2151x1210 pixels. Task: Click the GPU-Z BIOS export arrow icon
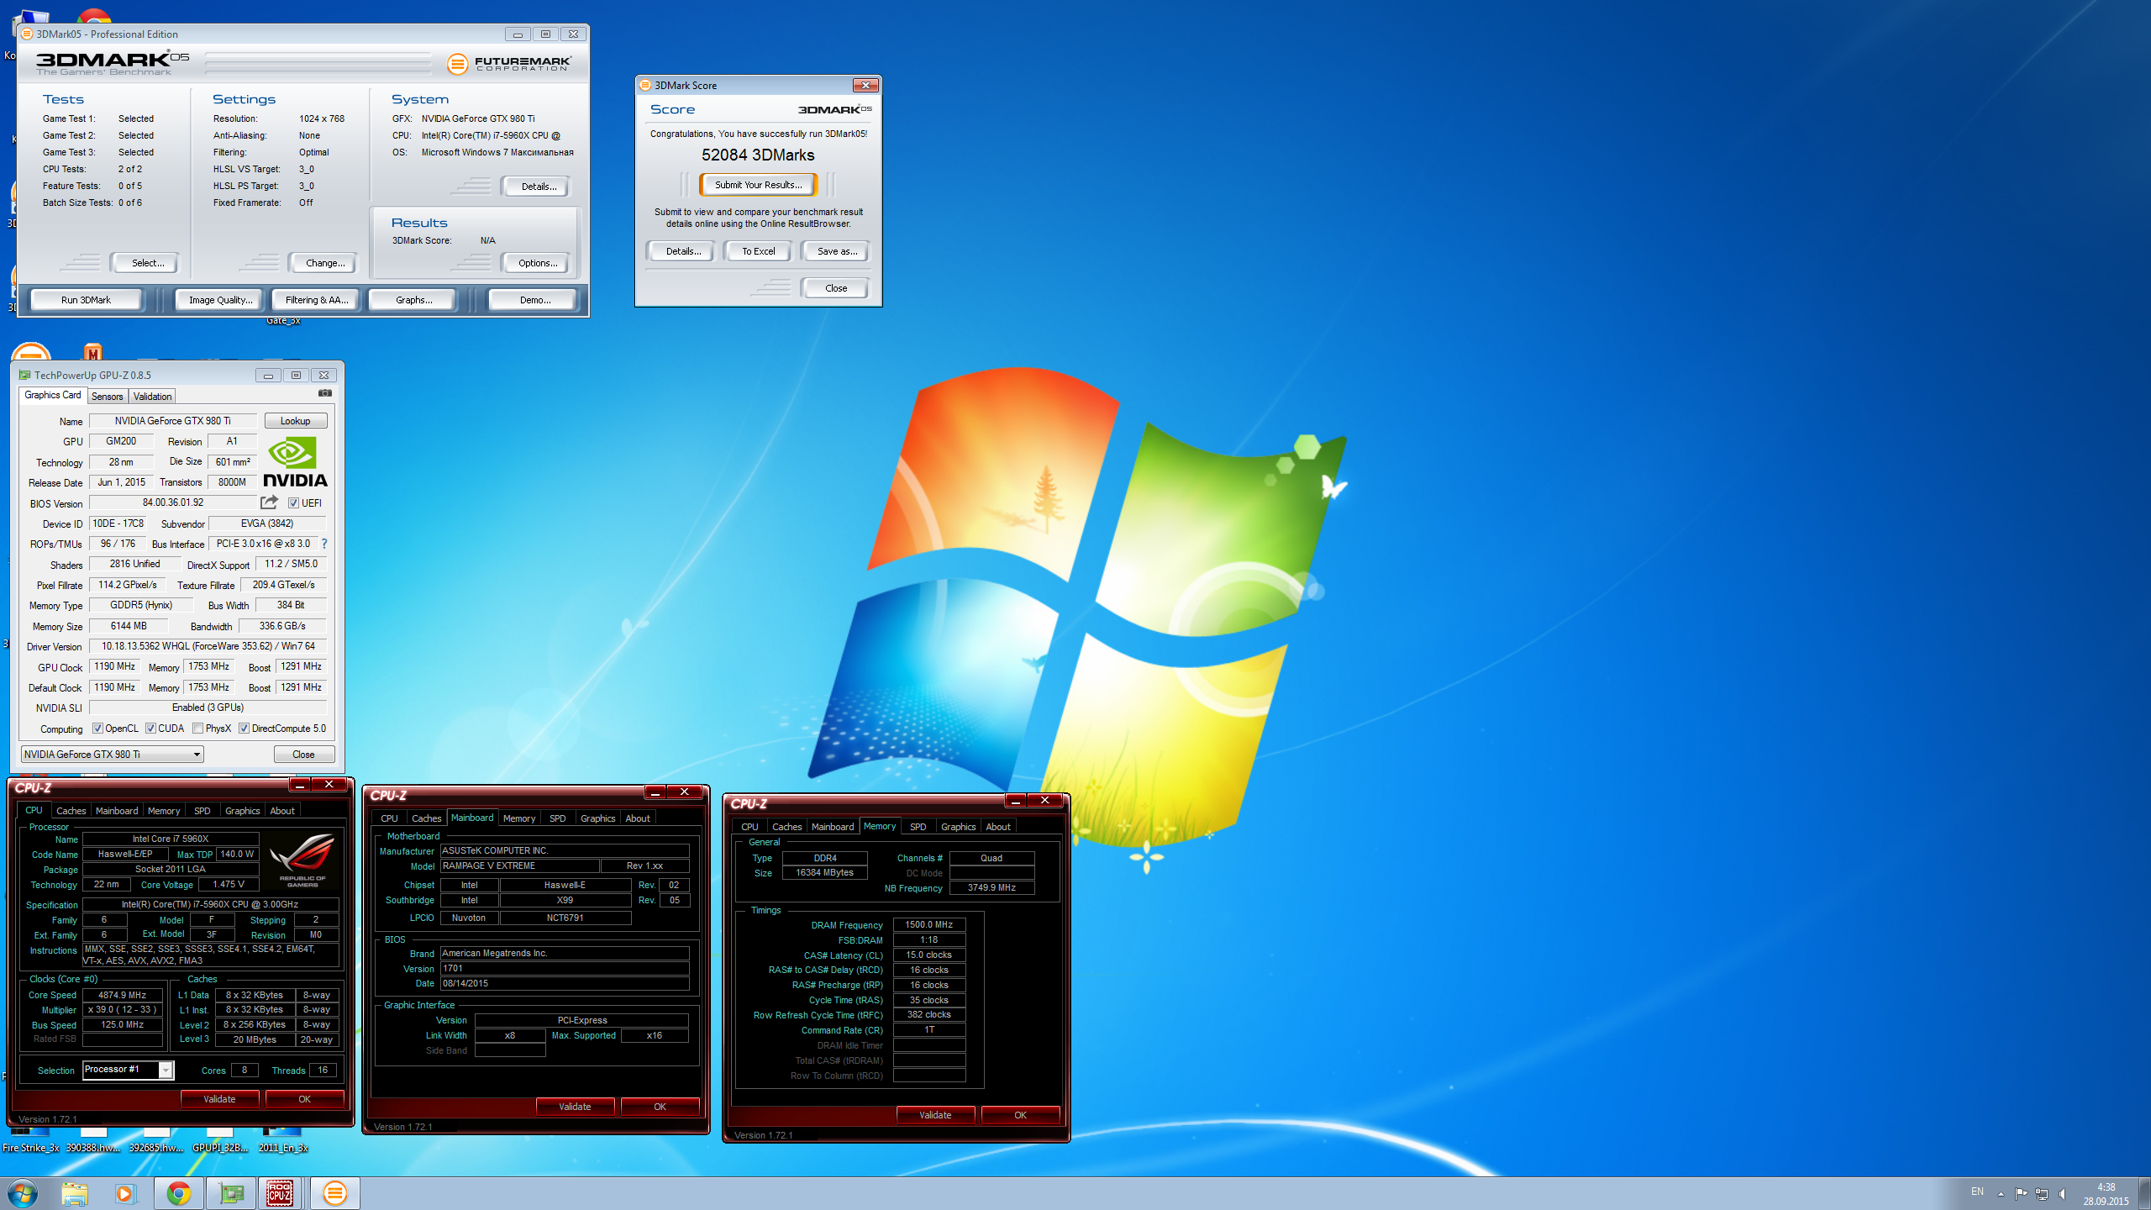coord(269,502)
